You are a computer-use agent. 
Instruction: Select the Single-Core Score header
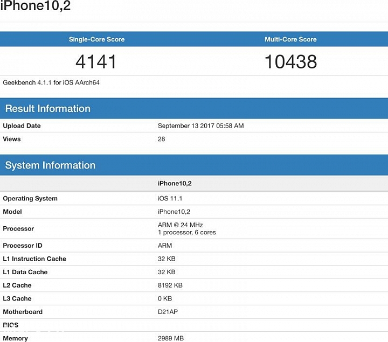96,39
